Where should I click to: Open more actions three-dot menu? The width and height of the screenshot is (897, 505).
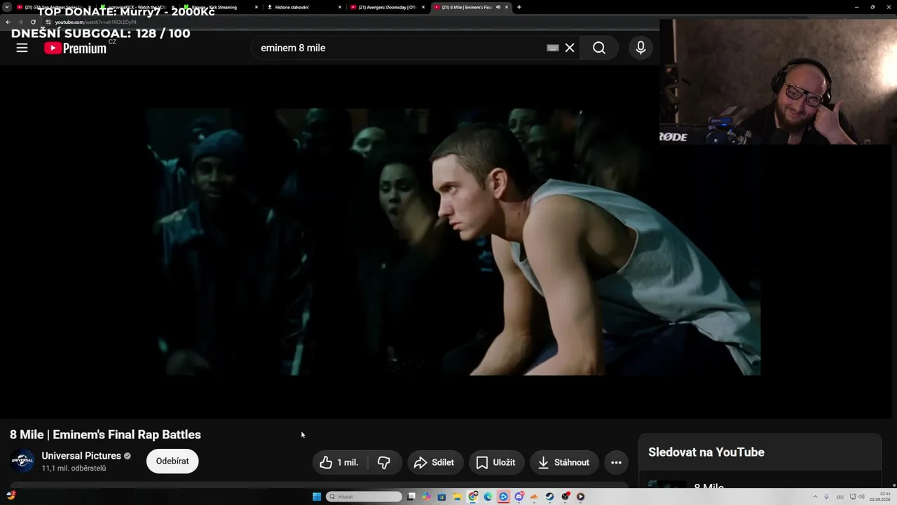[616, 462]
